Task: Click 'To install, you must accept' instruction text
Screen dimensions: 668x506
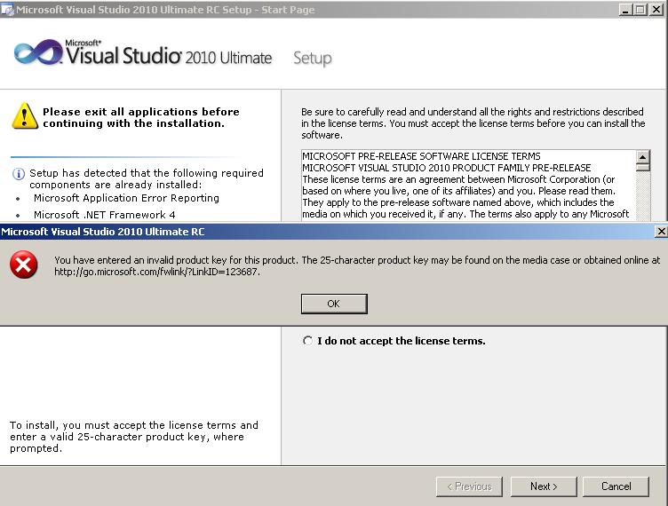Action: (134, 437)
